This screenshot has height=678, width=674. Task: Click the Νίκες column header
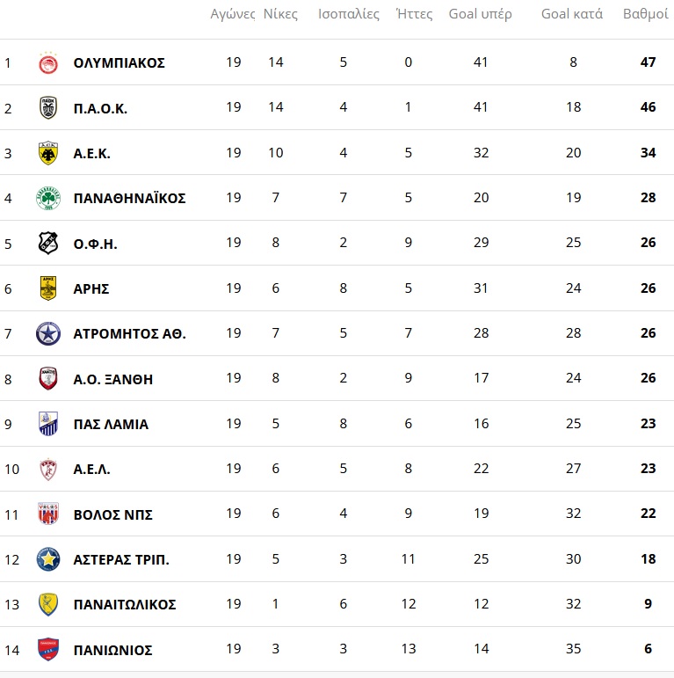[280, 14]
